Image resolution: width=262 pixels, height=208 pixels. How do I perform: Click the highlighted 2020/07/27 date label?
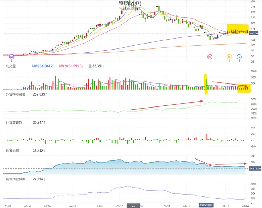[x=206, y=205]
